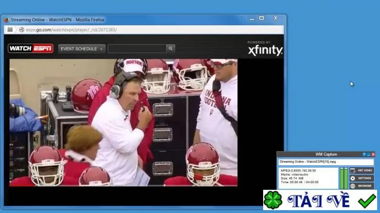Click the tab groups icon left of URL
The image size is (380, 213).
tap(10, 29)
